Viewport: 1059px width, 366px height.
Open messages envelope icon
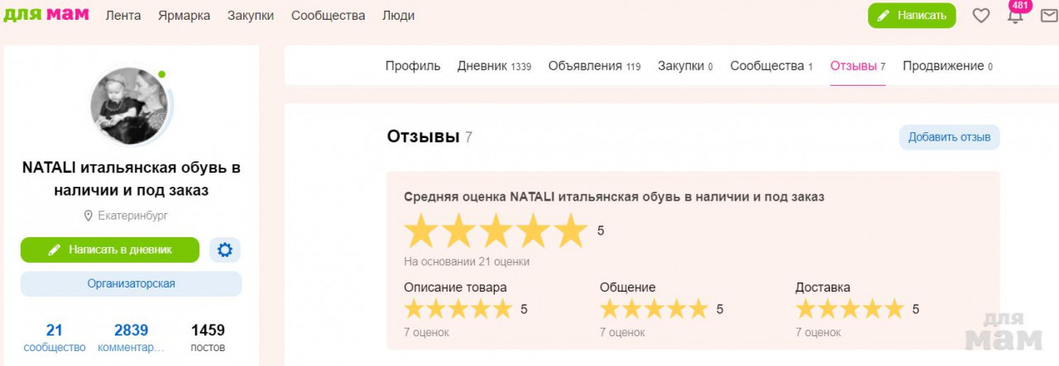[x=1048, y=16]
